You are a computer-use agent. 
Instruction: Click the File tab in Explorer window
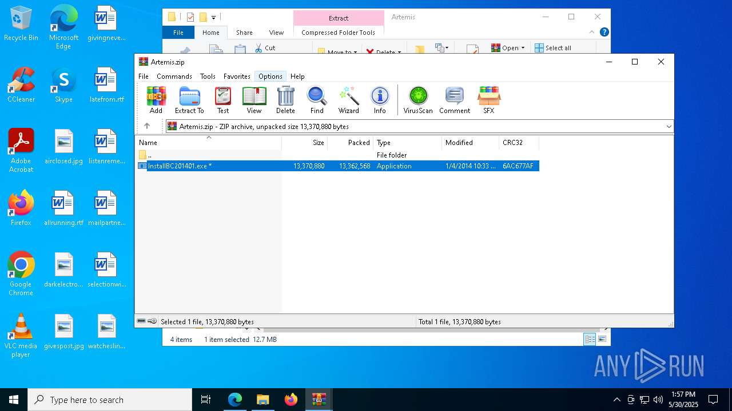pos(178,33)
